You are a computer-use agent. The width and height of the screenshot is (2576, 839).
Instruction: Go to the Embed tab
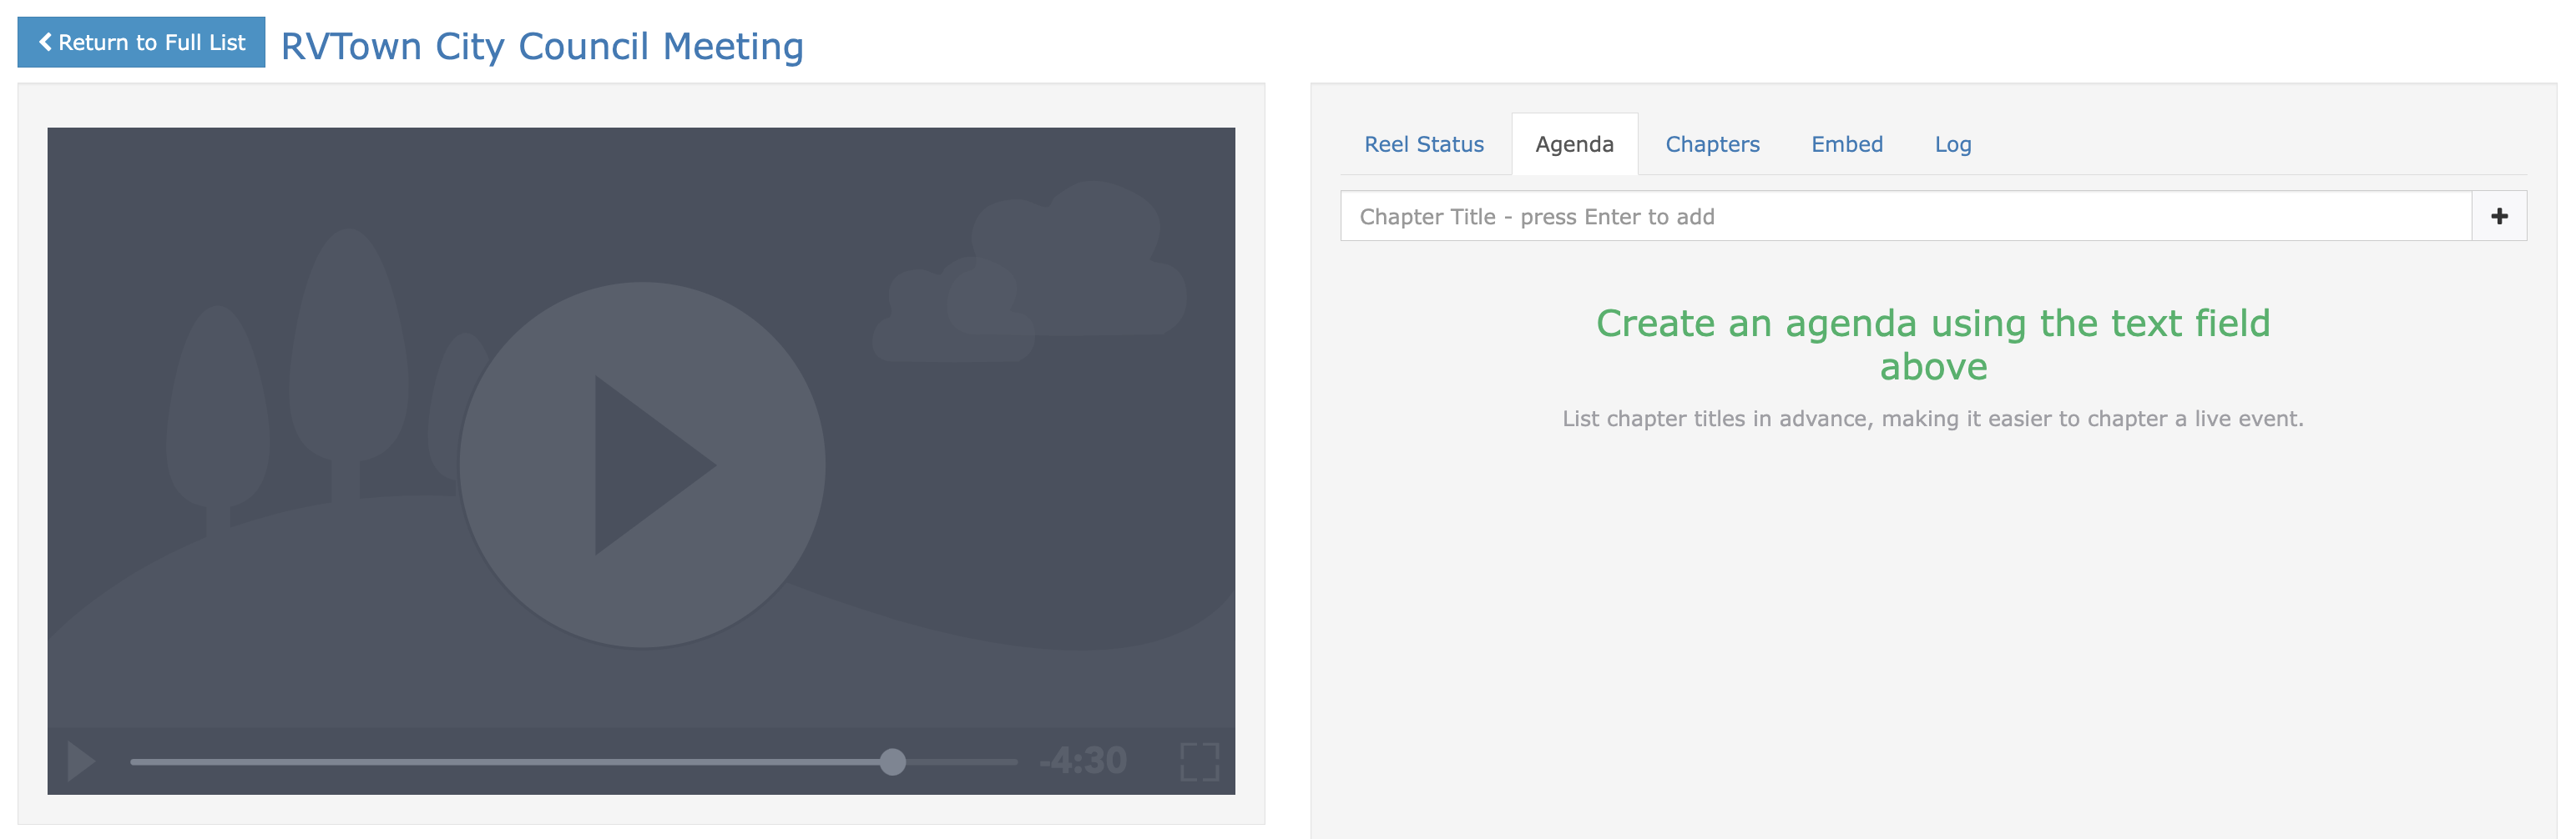[1846, 143]
